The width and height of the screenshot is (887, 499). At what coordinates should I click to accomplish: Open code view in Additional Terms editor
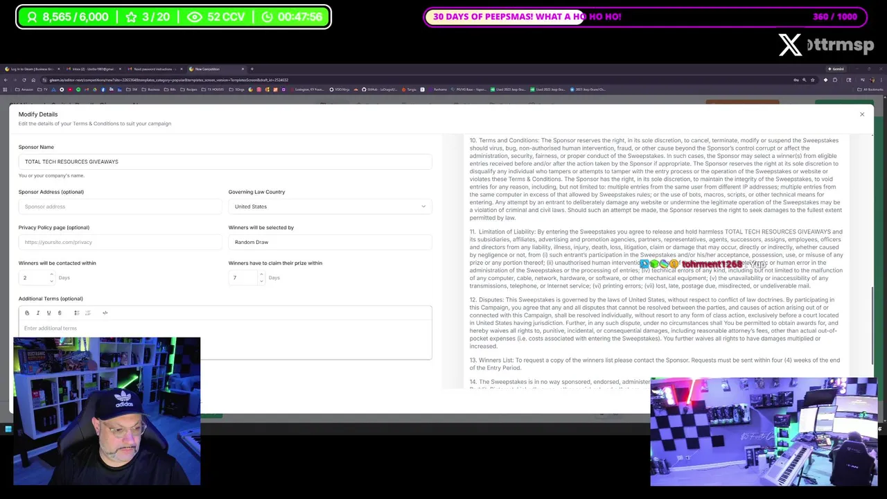point(105,313)
